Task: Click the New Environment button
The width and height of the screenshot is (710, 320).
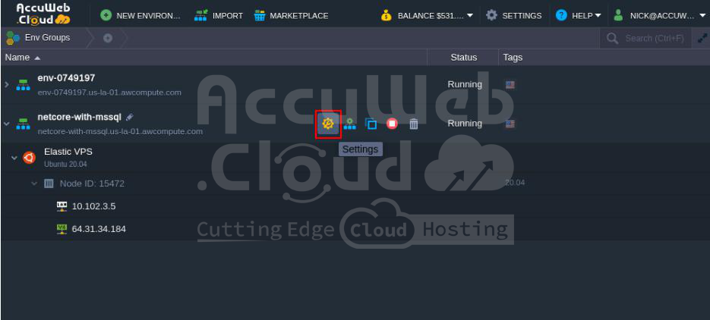Action: point(140,15)
